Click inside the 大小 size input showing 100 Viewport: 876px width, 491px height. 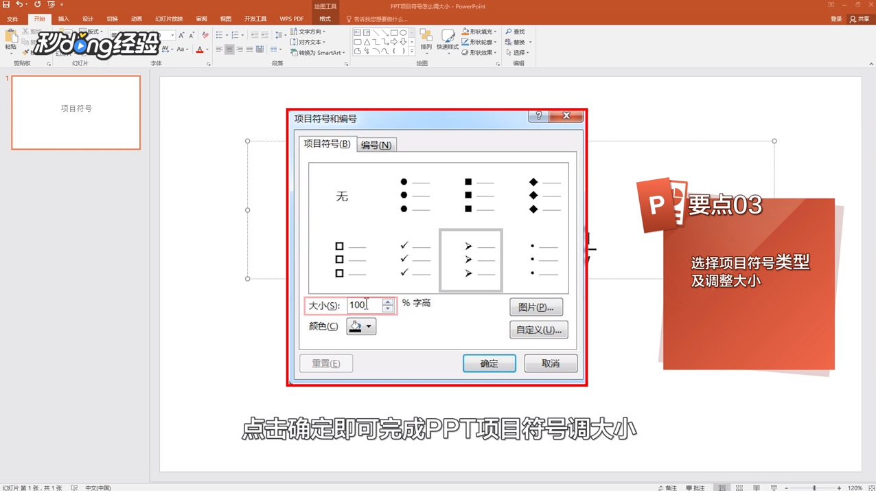364,305
